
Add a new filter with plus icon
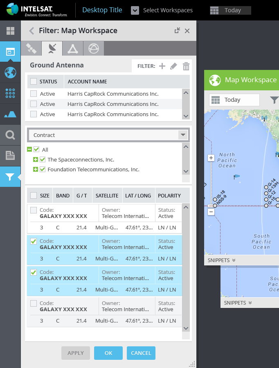click(162, 66)
